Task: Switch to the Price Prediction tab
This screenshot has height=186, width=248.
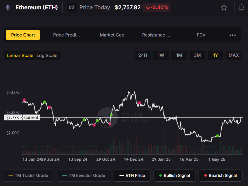Action: [66, 35]
